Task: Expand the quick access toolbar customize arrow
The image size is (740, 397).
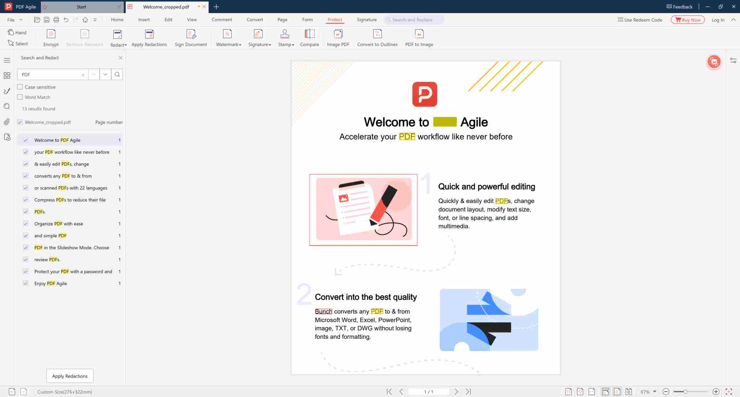Action: coord(95,20)
